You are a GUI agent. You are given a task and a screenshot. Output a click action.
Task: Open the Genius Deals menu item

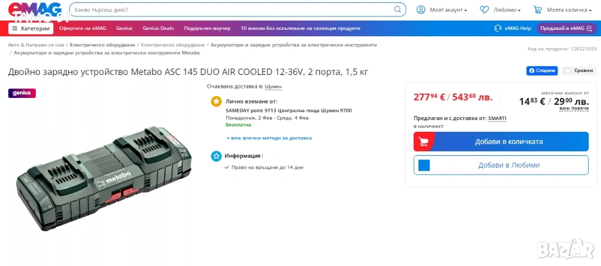(x=158, y=28)
